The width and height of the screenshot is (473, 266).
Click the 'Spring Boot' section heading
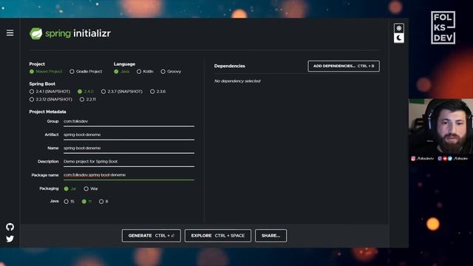click(x=42, y=83)
